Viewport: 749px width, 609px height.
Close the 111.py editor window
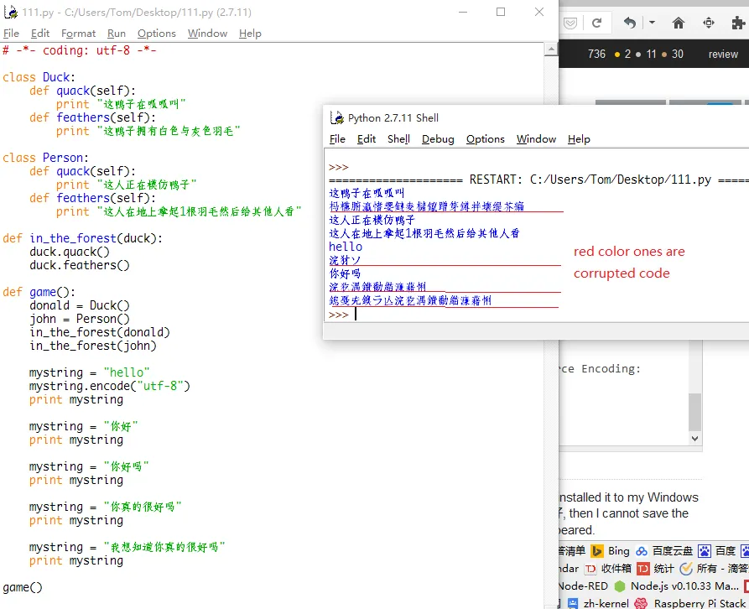pyautogui.click(x=538, y=12)
